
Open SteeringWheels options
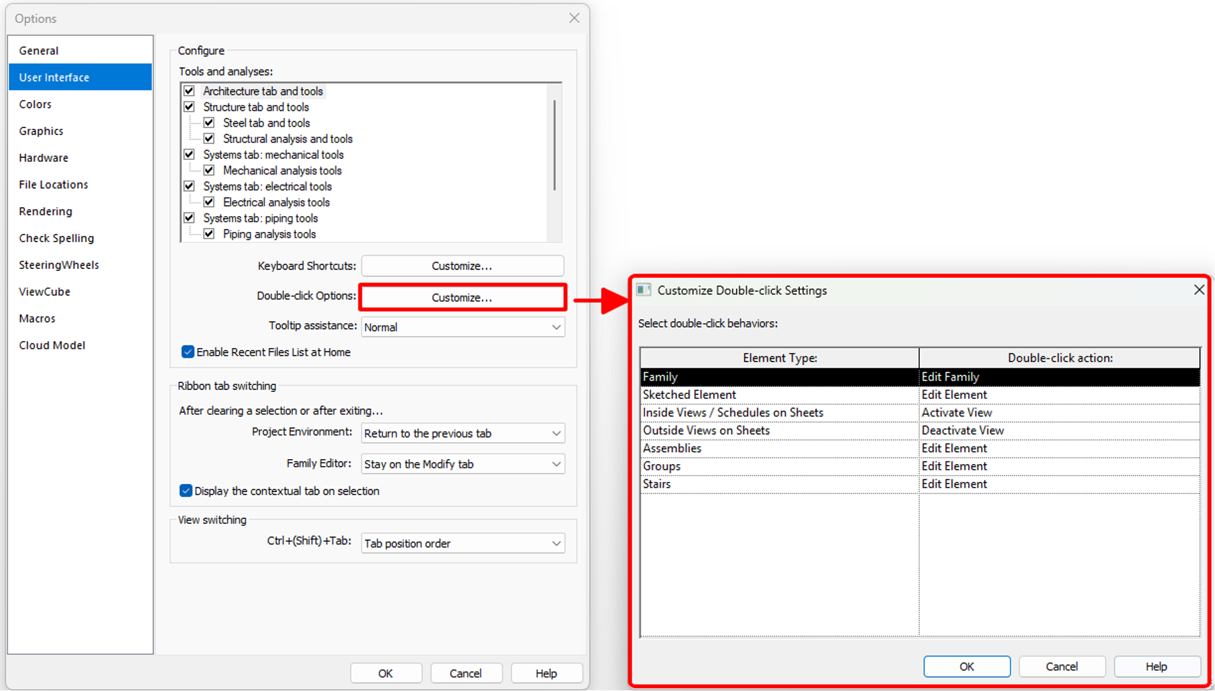(80, 265)
